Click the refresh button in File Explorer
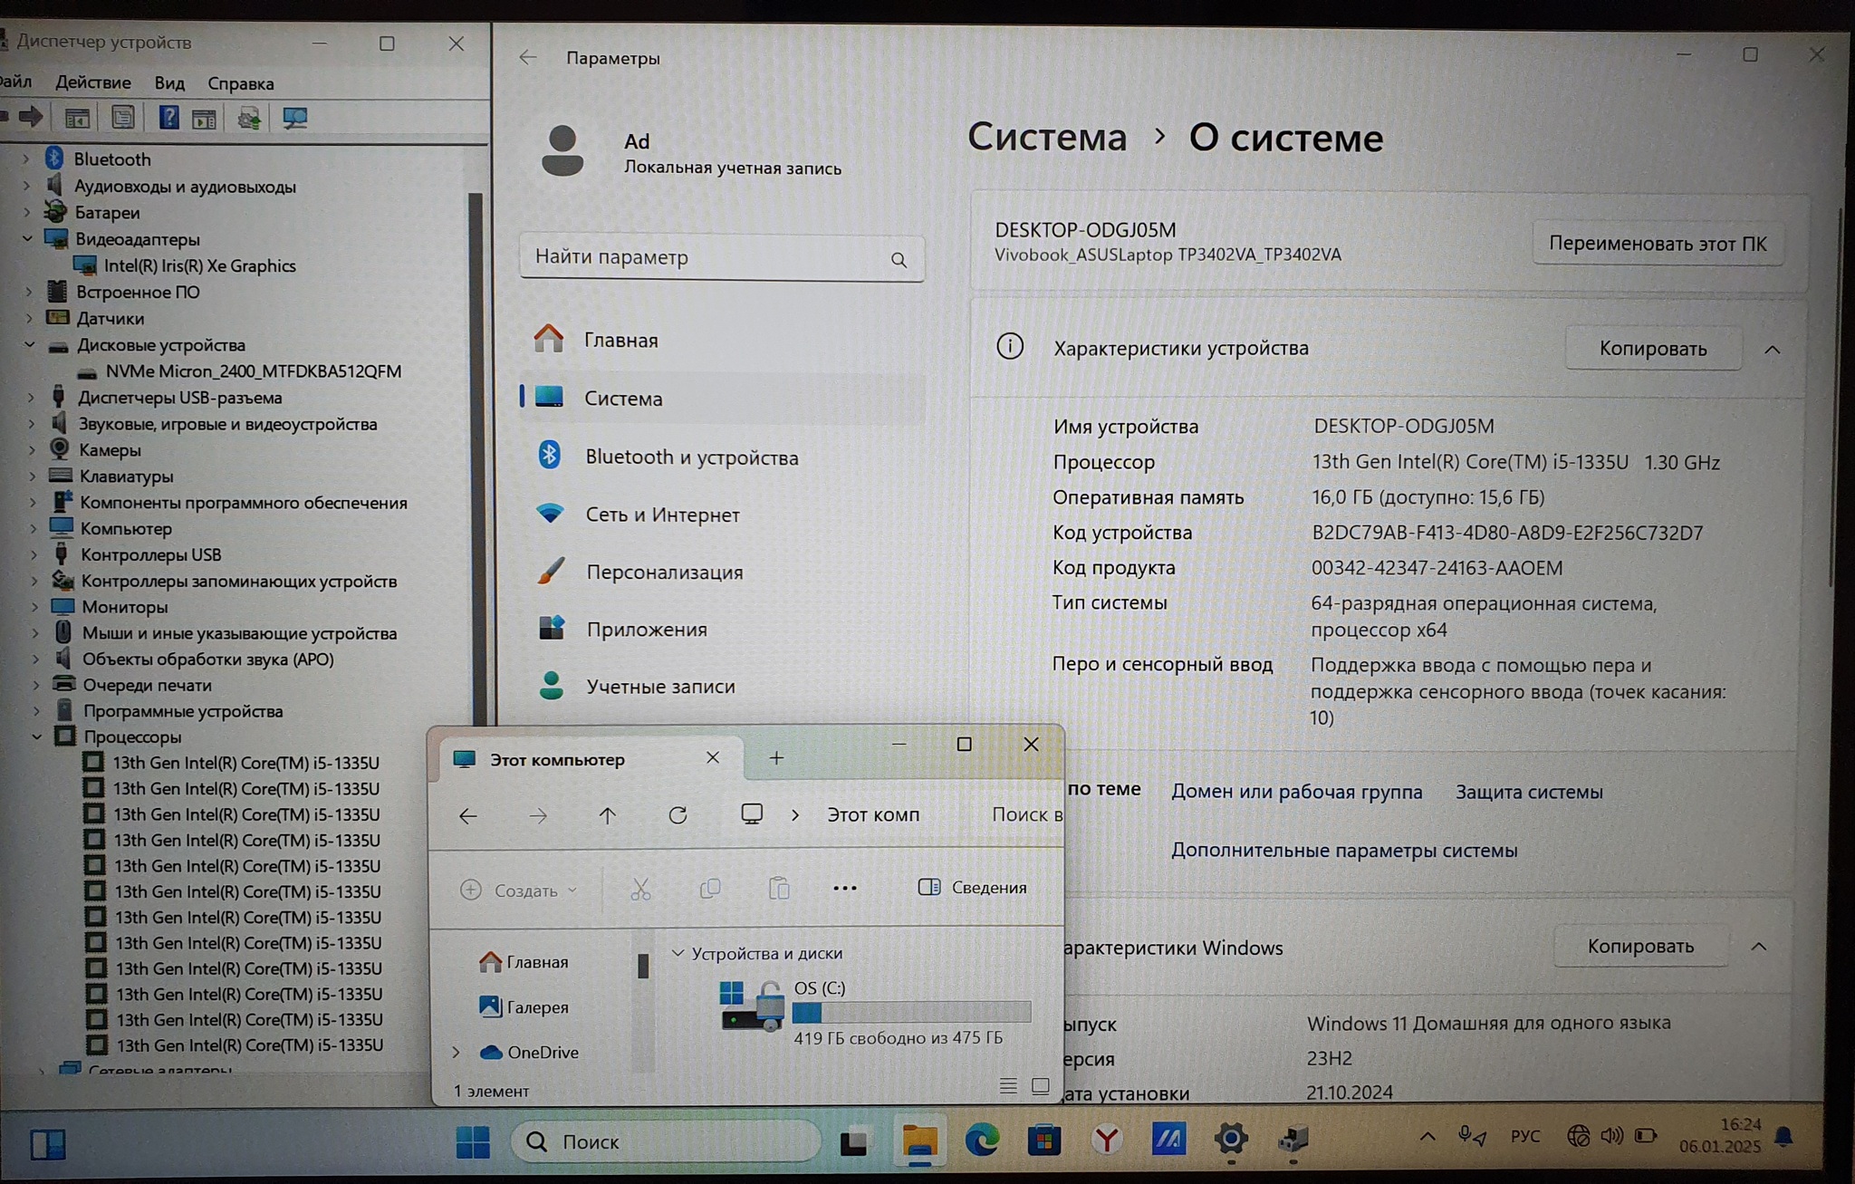The image size is (1855, 1184). point(678,815)
